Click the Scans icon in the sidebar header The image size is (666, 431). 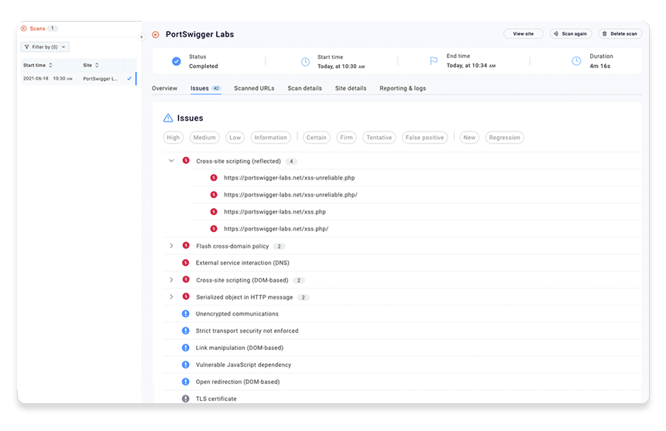[x=24, y=29]
